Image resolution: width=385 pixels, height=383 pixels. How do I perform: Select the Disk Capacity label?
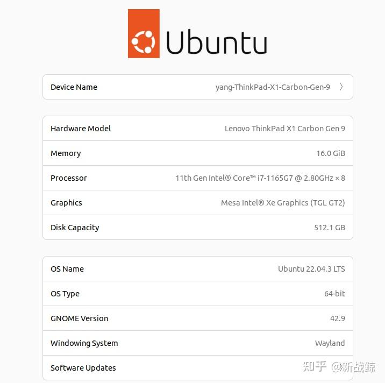[75, 228]
